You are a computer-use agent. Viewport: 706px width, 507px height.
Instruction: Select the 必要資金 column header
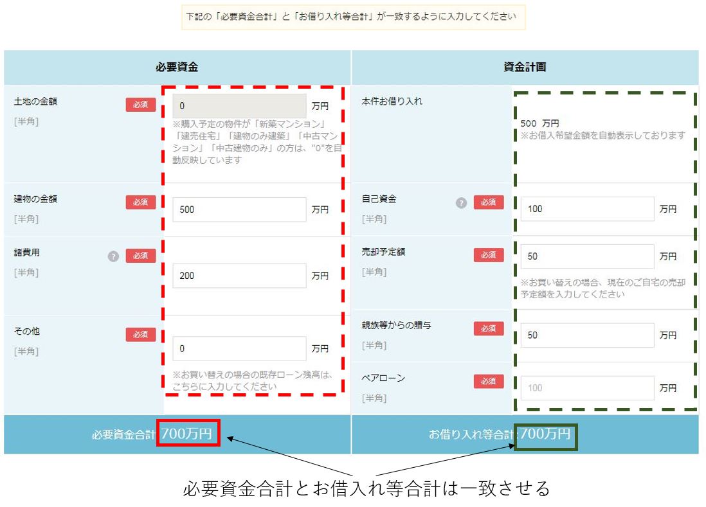tap(177, 67)
